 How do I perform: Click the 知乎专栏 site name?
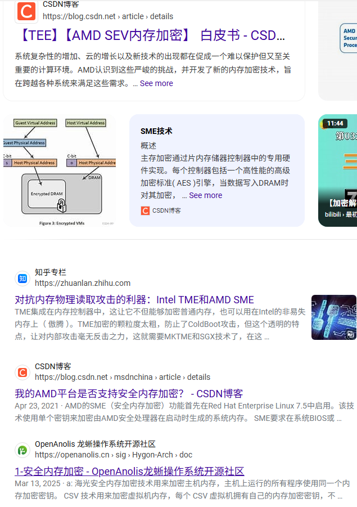51,272
